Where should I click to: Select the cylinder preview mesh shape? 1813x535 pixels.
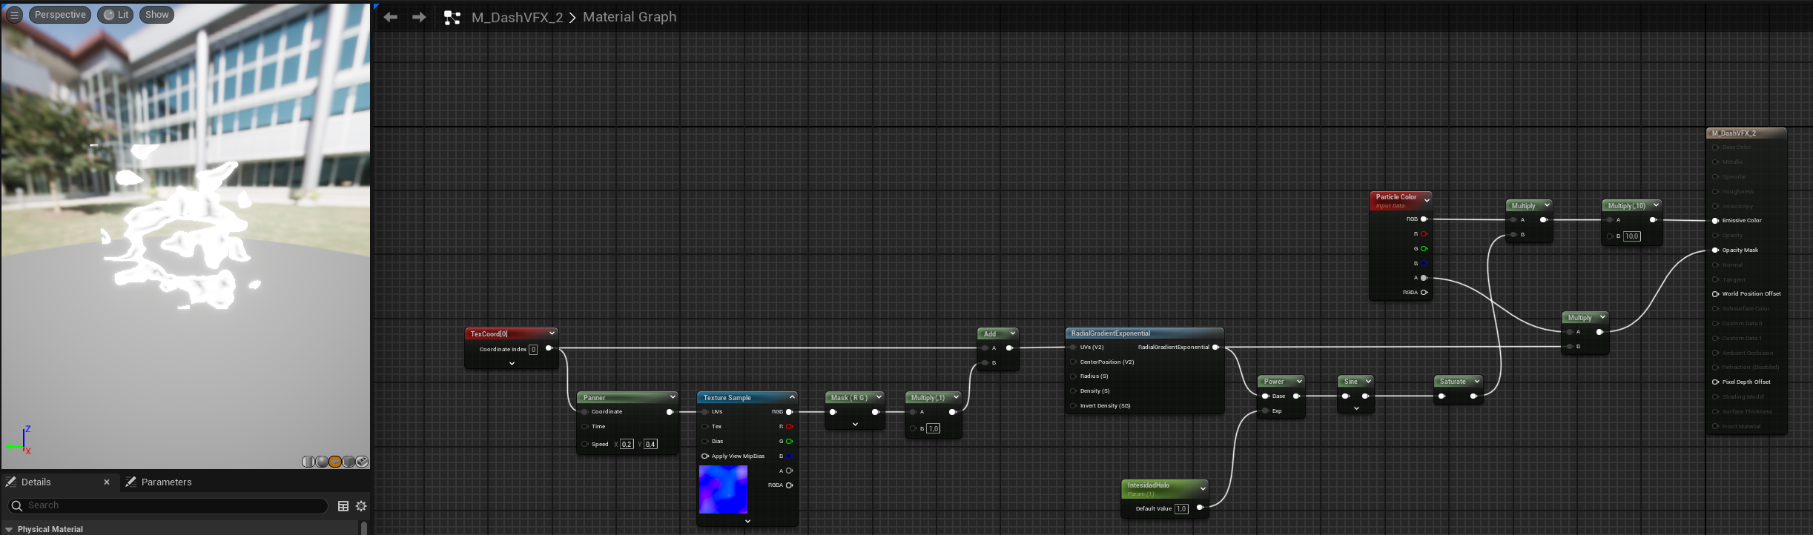coord(308,462)
